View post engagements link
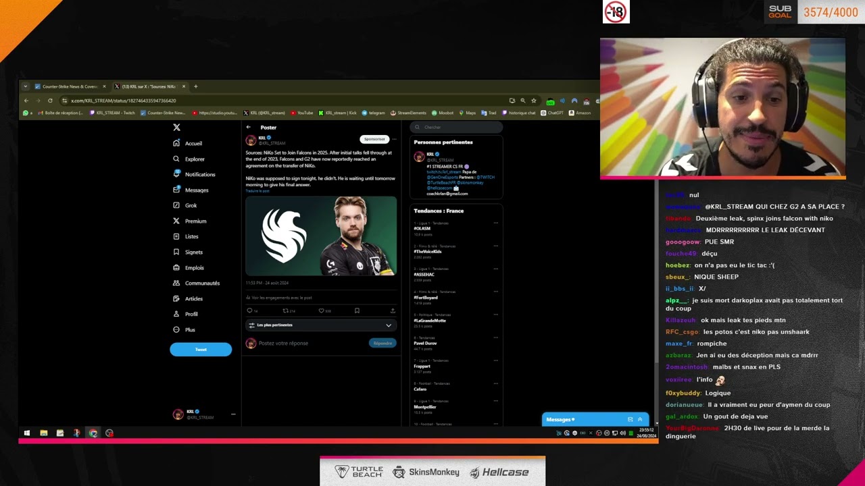 click(279, 297)
